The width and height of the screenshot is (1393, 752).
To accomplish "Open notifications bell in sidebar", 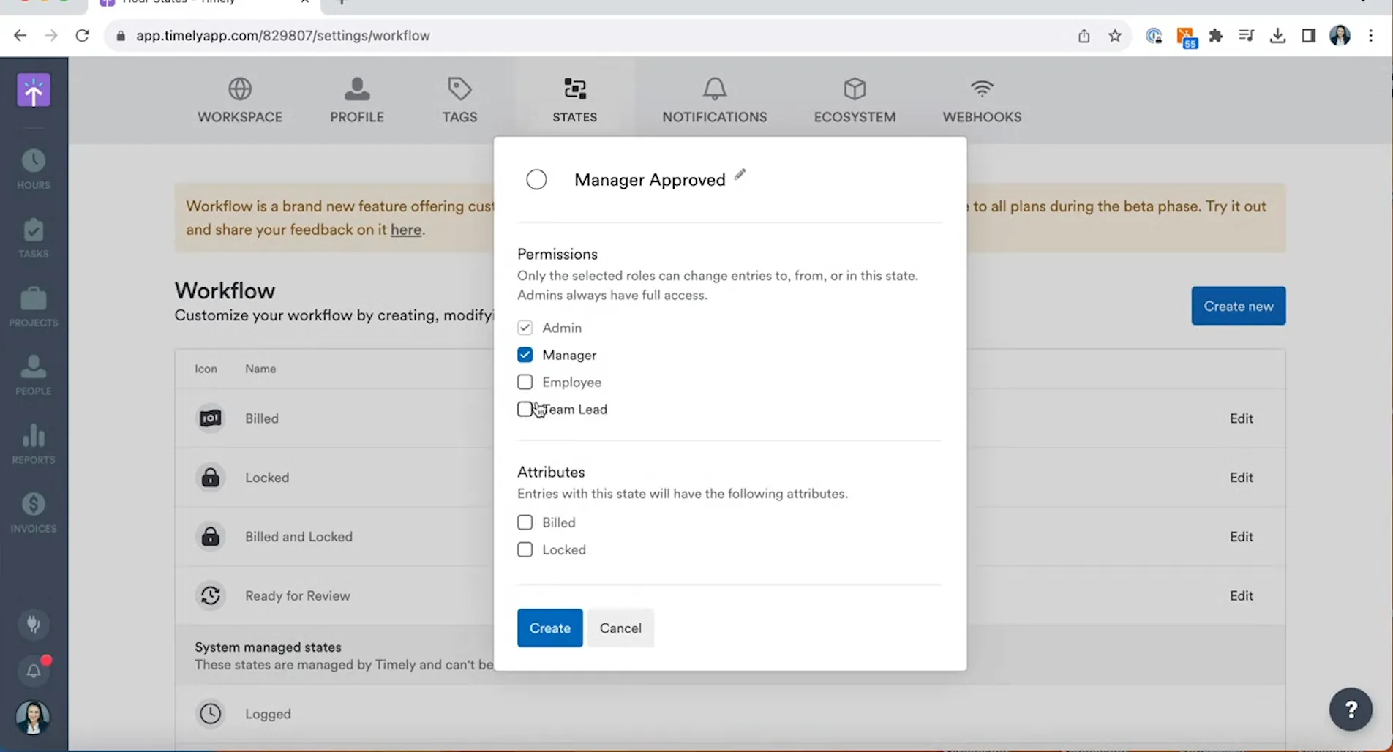I will tap(34, 671).
